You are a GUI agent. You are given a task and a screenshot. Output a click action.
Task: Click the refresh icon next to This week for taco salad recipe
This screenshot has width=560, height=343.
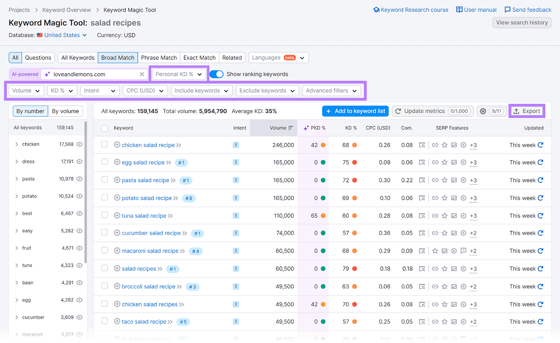tap(540, 321)
